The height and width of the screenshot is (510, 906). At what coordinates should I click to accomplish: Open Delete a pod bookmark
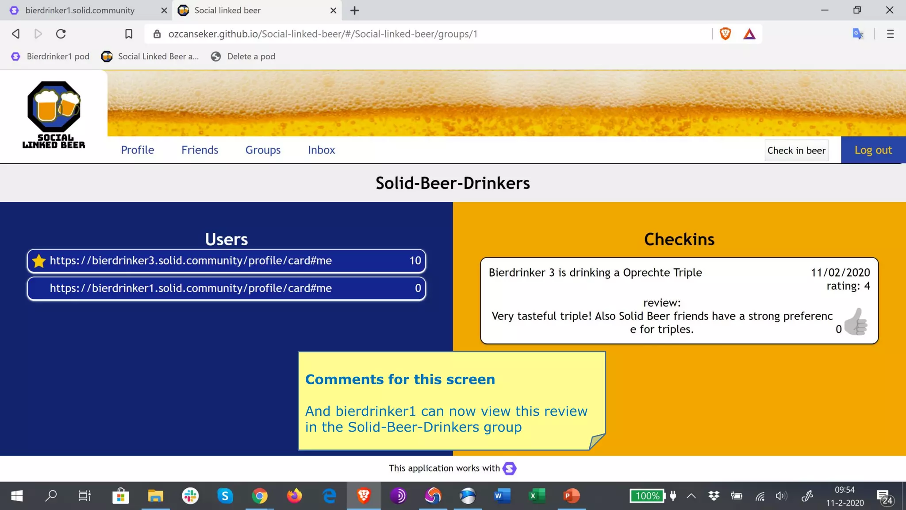pos(243,56)
